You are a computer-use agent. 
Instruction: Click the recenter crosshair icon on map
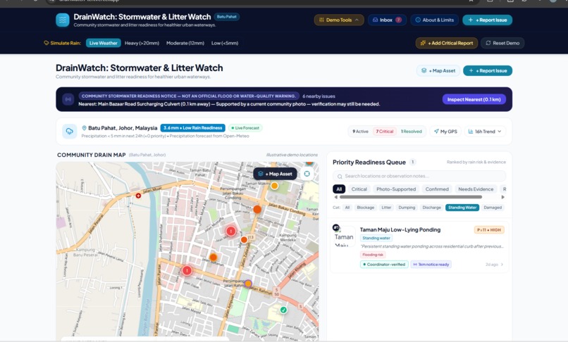tap(307, 174)
